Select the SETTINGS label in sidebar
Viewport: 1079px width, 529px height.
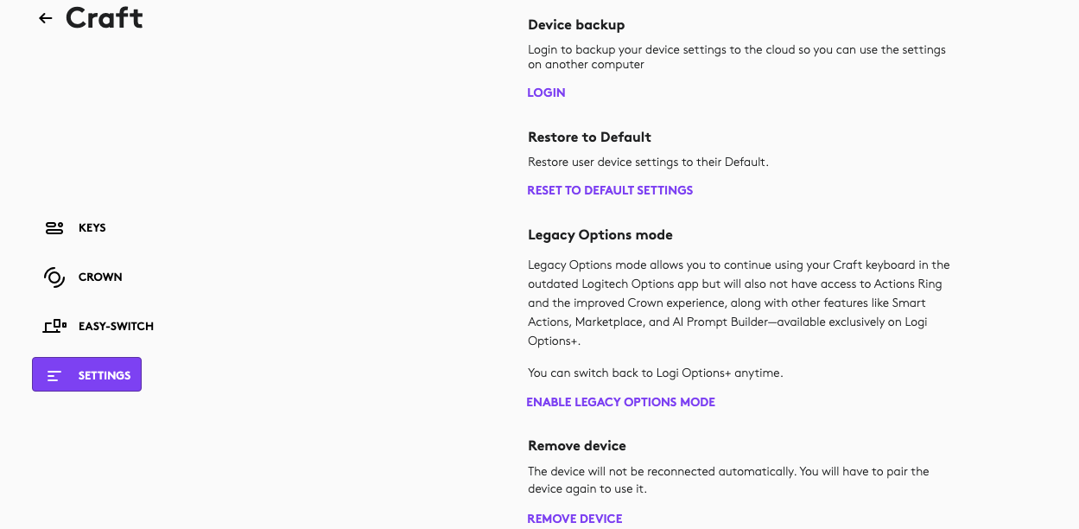pyautogui.click(x=105, y=375)
